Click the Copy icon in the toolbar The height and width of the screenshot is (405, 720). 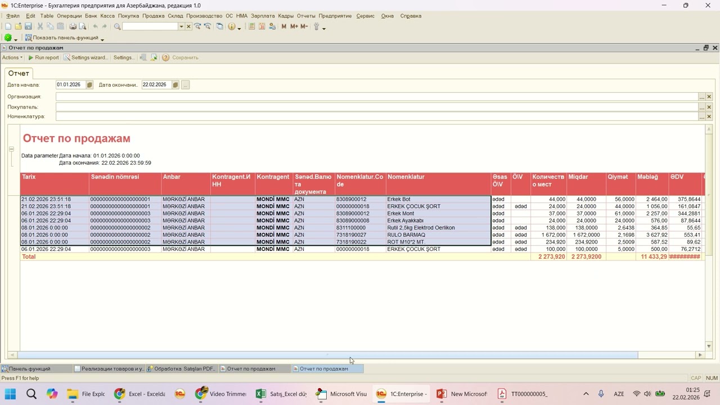pyautogui.click(x=50, y=26)
